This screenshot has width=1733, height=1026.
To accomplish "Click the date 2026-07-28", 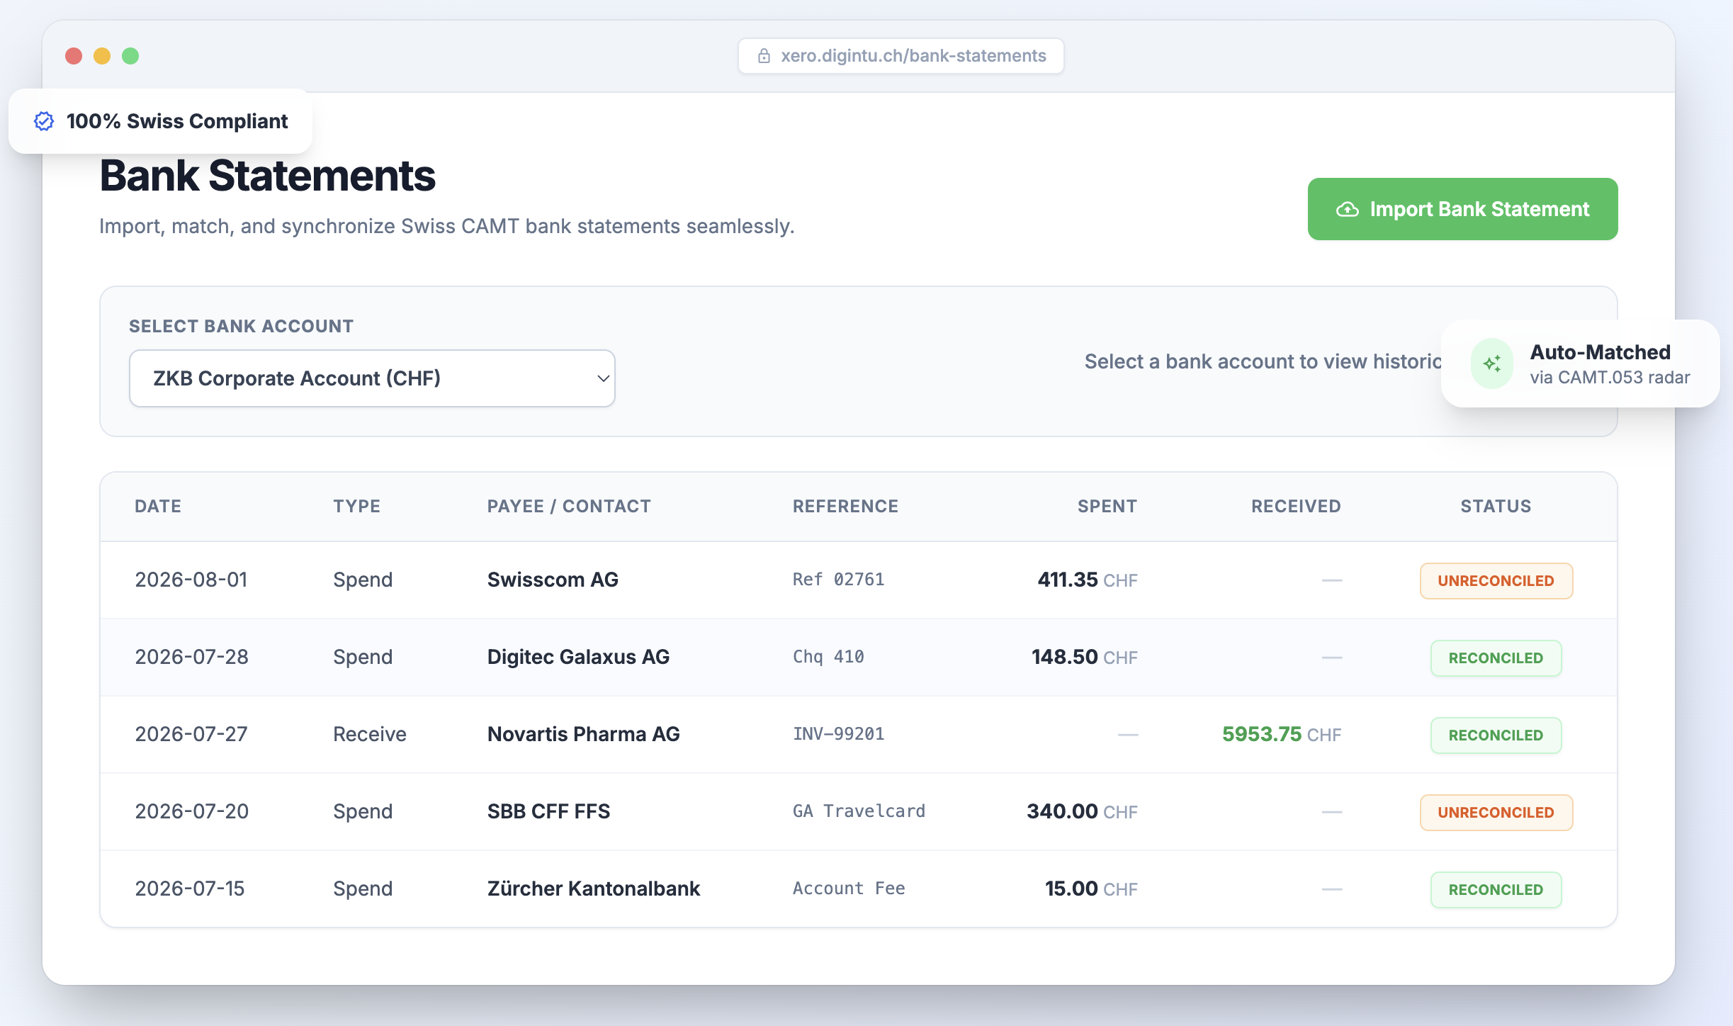I will (191, 657).
